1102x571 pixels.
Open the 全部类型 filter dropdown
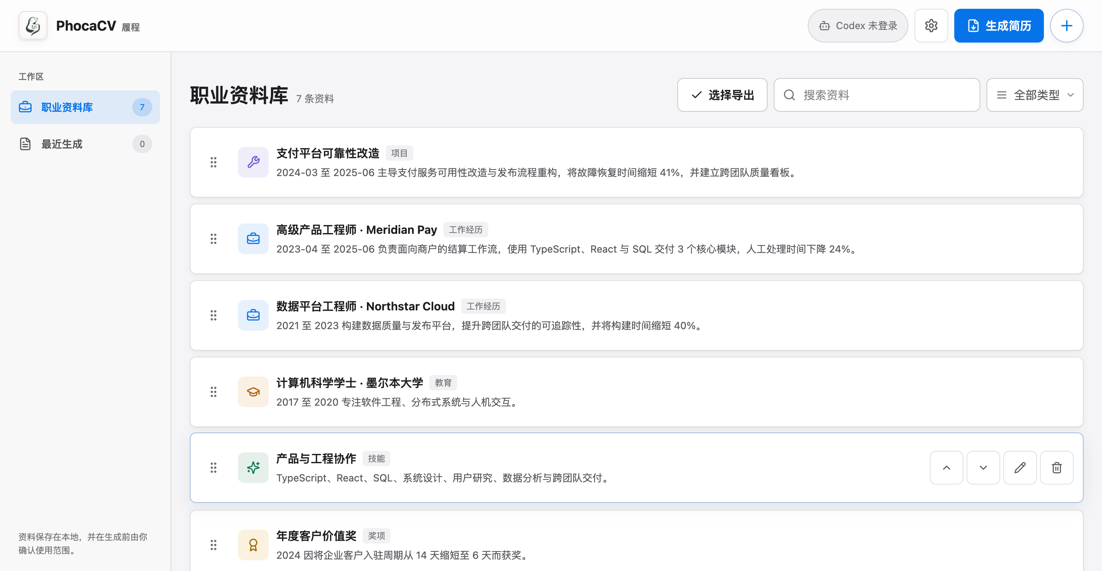(x=1034, y=95)
